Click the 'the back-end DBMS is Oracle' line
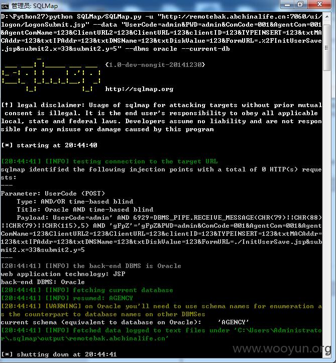 [x=91, y=266]
